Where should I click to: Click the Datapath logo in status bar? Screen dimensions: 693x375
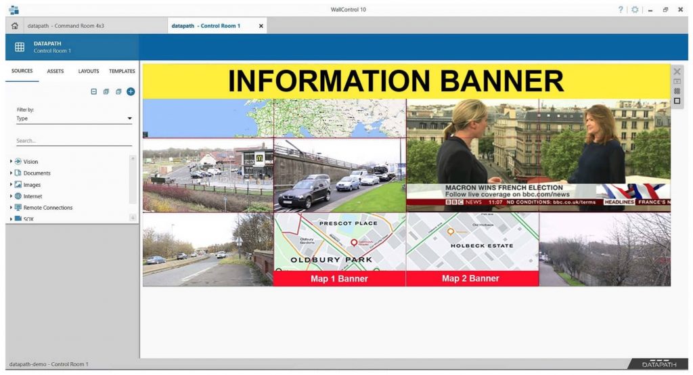pyautogui.click(x=659, y=363)
